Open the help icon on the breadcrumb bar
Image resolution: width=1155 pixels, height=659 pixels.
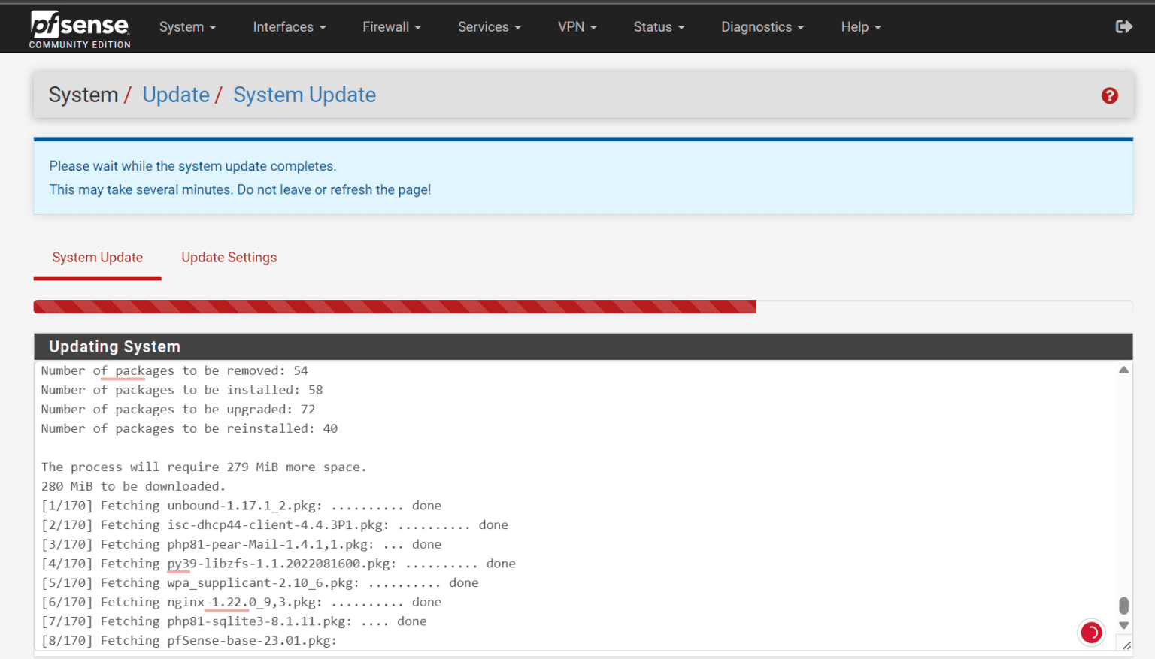click(x=1109, y=95)
